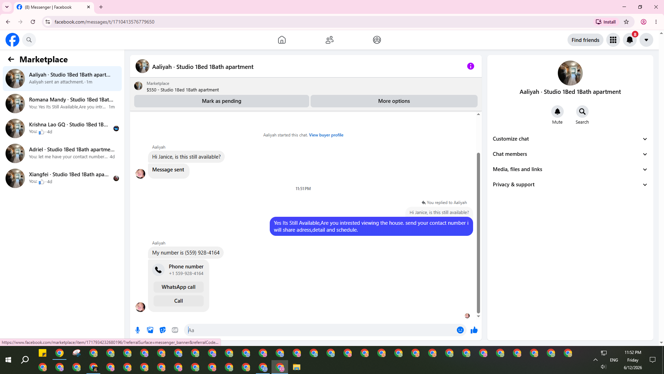Open the Sticky Notes taskbar app
664x374 pixels.
tap(43, 353)
